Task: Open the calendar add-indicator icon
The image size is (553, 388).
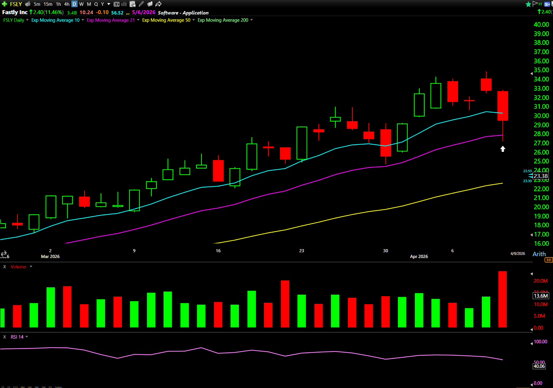Action: [x=132, y=4]
